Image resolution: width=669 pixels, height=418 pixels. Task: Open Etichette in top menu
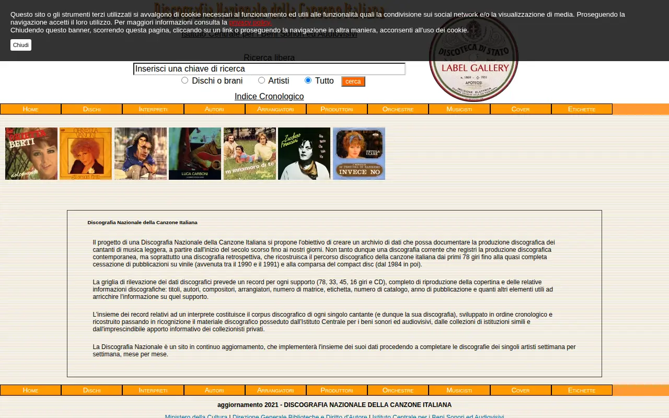(582, 109)
